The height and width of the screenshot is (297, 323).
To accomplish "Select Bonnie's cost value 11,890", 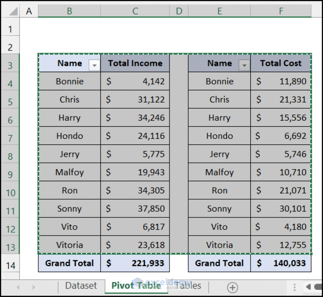I will pyautogui.click(x=281, y=81).
